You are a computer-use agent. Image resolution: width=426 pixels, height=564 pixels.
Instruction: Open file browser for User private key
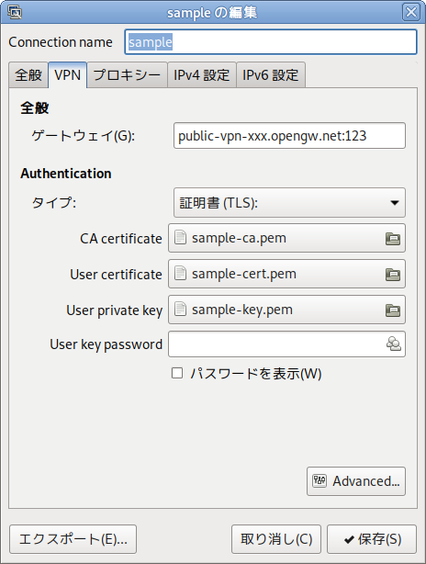tap(393, 310)
